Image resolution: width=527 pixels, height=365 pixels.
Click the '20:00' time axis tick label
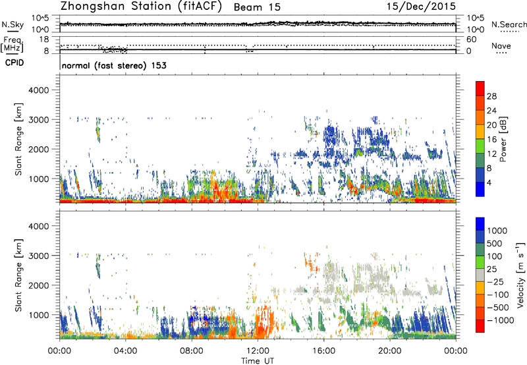coord(389,351)
